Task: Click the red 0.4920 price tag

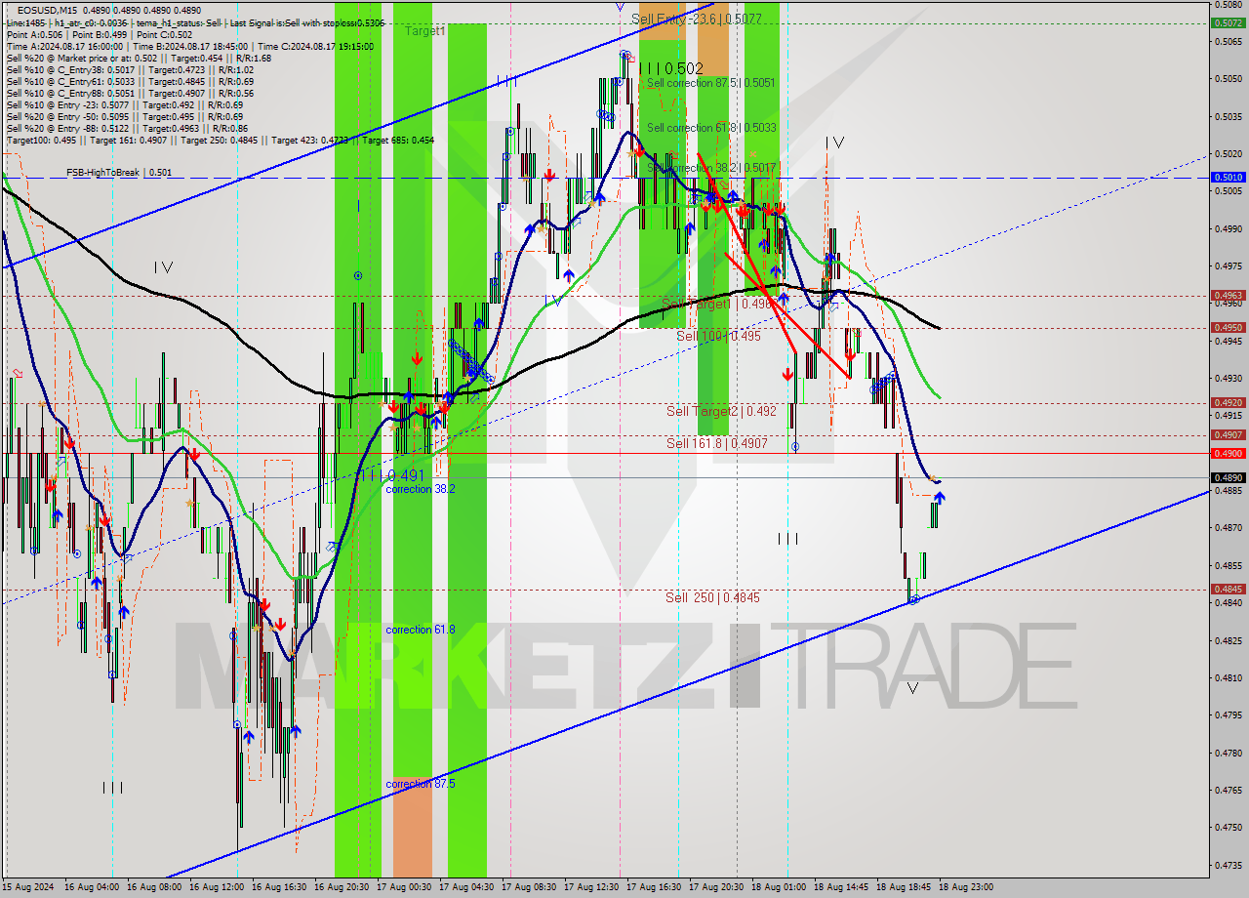Action: (1227, 402)
